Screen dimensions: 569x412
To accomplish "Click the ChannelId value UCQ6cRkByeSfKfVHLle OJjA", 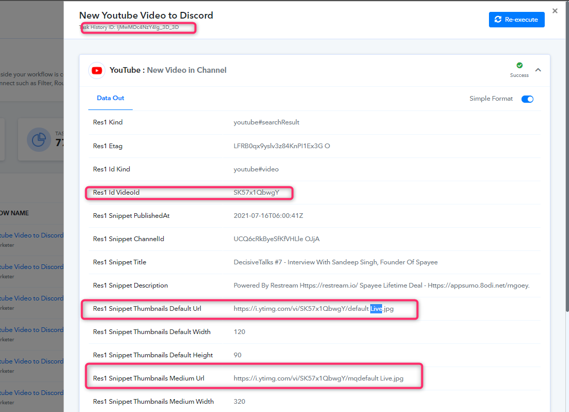I will tap(277, 239).
